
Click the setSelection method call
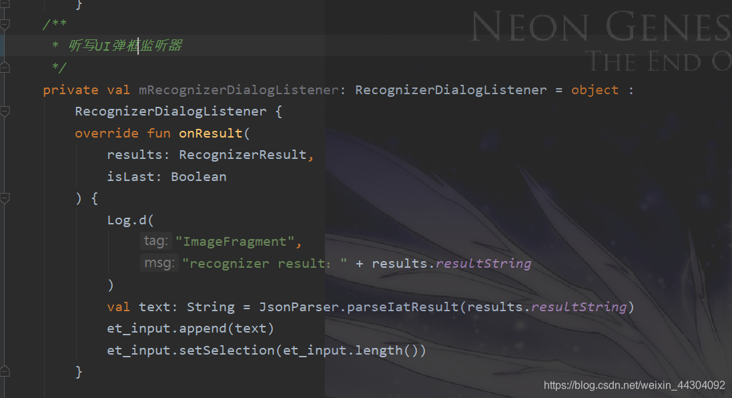(x=227, y=351)
